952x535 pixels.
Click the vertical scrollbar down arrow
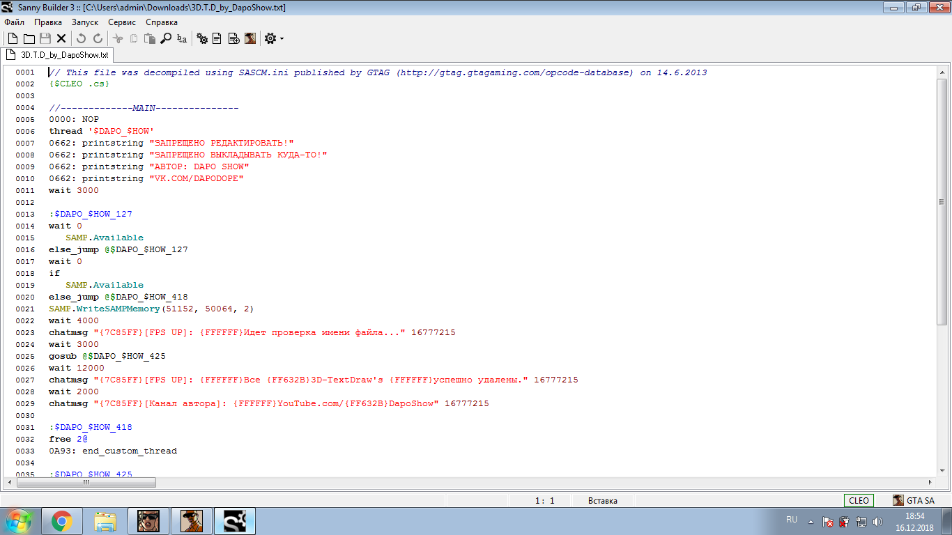tap(942, 471)
